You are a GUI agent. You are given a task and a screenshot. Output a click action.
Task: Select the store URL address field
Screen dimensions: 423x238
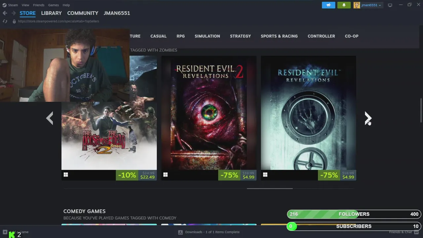point(58,21)
